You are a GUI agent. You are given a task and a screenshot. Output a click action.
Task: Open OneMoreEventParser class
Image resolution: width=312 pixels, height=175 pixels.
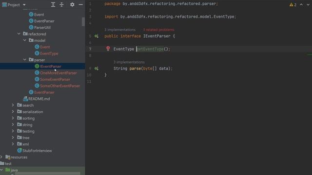58,73
